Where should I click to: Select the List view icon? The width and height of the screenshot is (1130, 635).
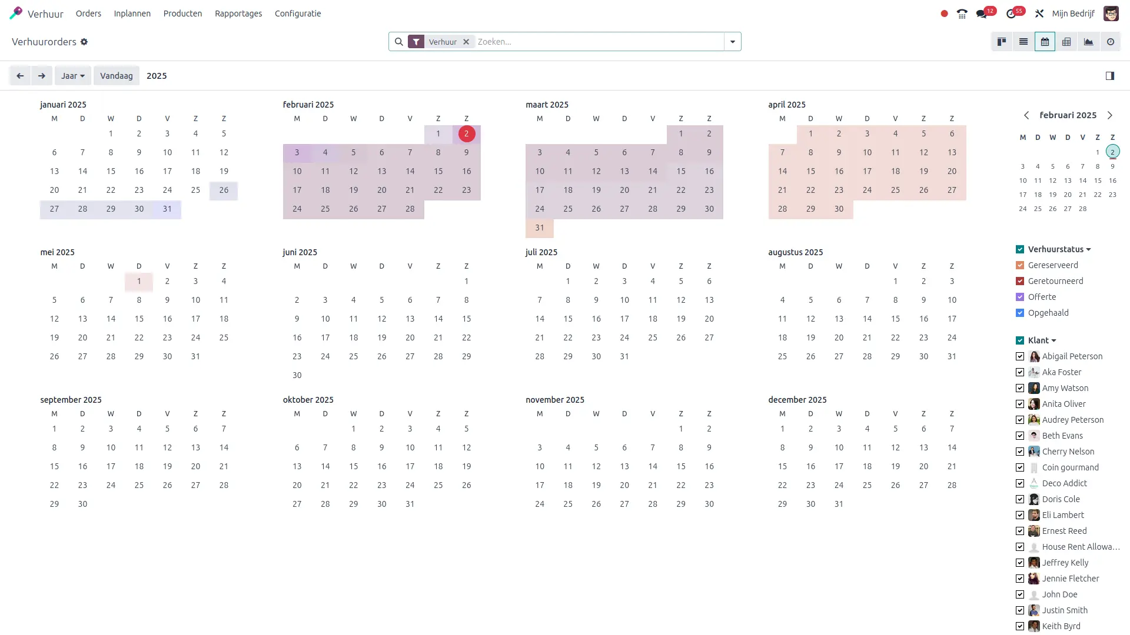point(1023,42)
